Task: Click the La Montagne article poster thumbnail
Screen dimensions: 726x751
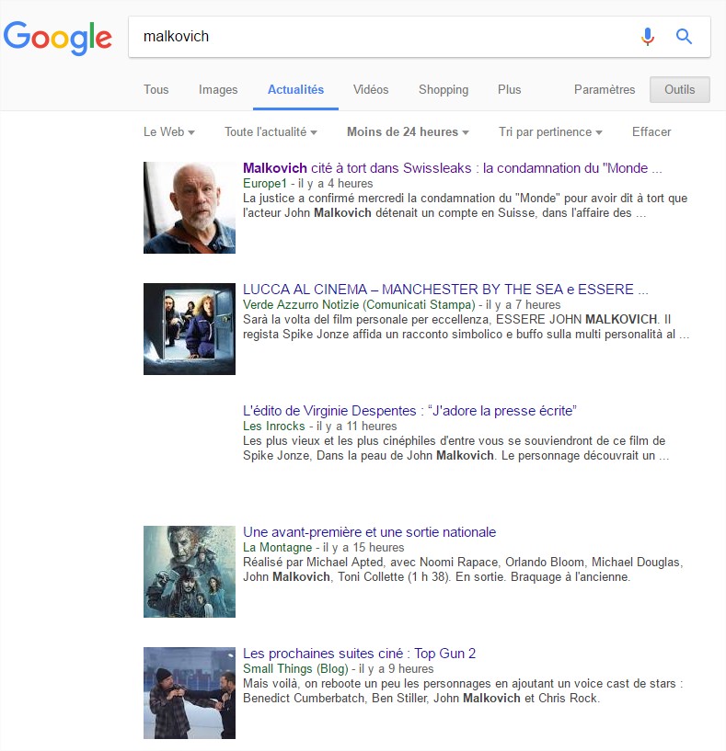Action: point(190,572)
